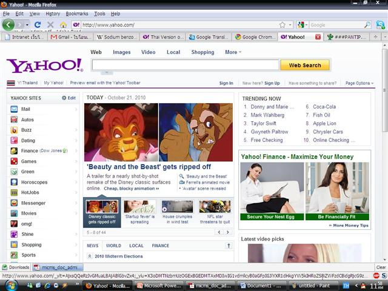The height and width of the screenshot is (291, 388).
Task: Click the search magnifier in Google box
Action: (x=367, y=25)
